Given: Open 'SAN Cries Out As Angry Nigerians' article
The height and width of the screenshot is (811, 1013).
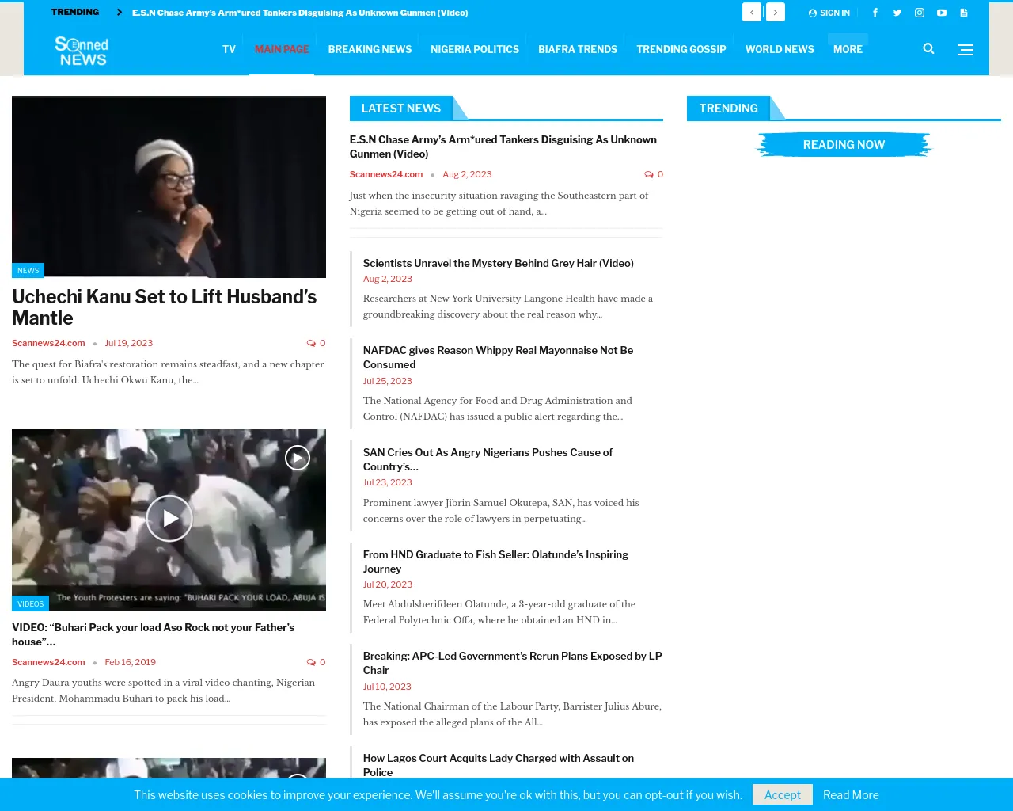Looking at the screenshot, I should pos(488,459).
